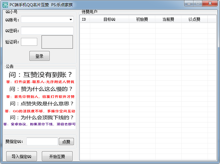Click the 赞指定QQ input field
Screen dimensions: 220x164
[x=42, y=141]
